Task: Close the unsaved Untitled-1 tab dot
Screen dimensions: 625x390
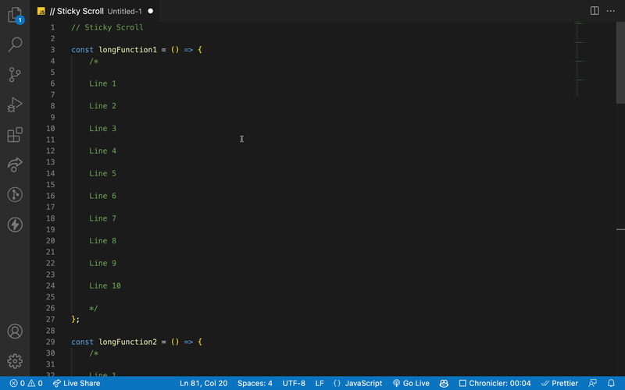Action: coord(151,11)
